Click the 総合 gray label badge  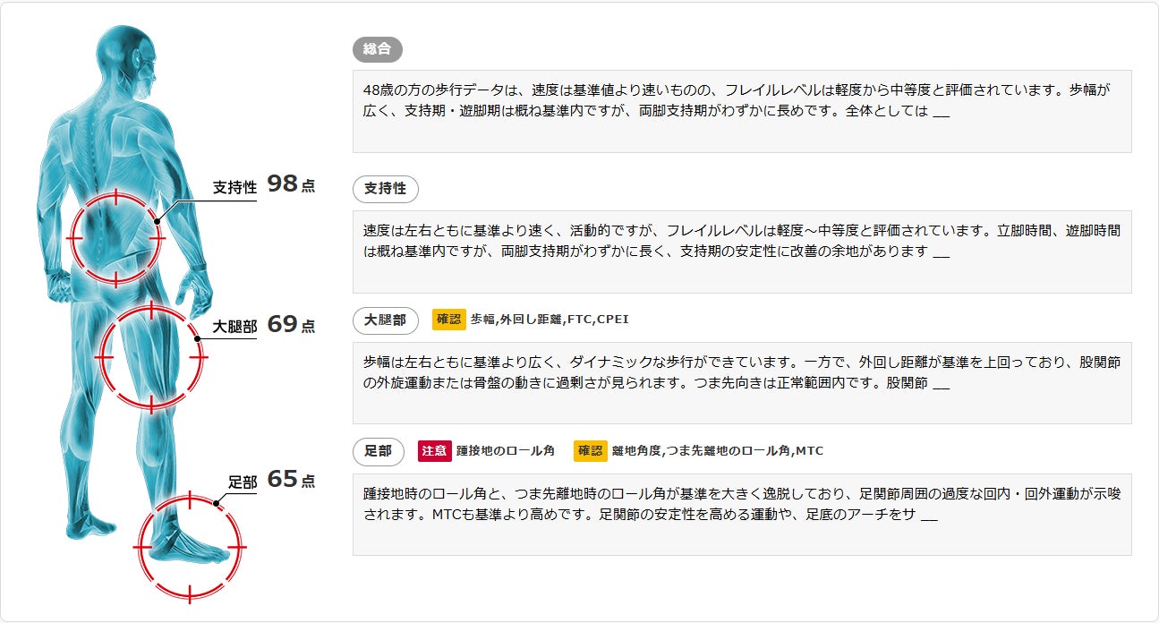[378, 49]
